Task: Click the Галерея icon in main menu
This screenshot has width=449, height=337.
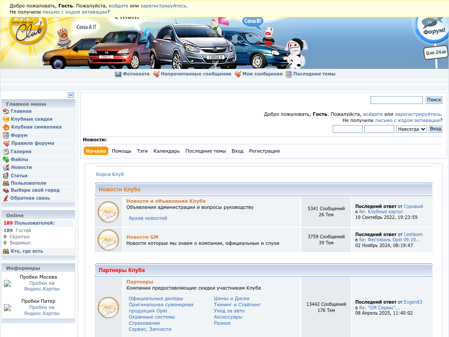Action: (6, 151)
